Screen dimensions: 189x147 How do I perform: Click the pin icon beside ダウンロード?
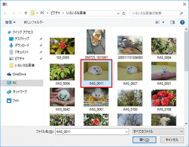tap(41, 45)
